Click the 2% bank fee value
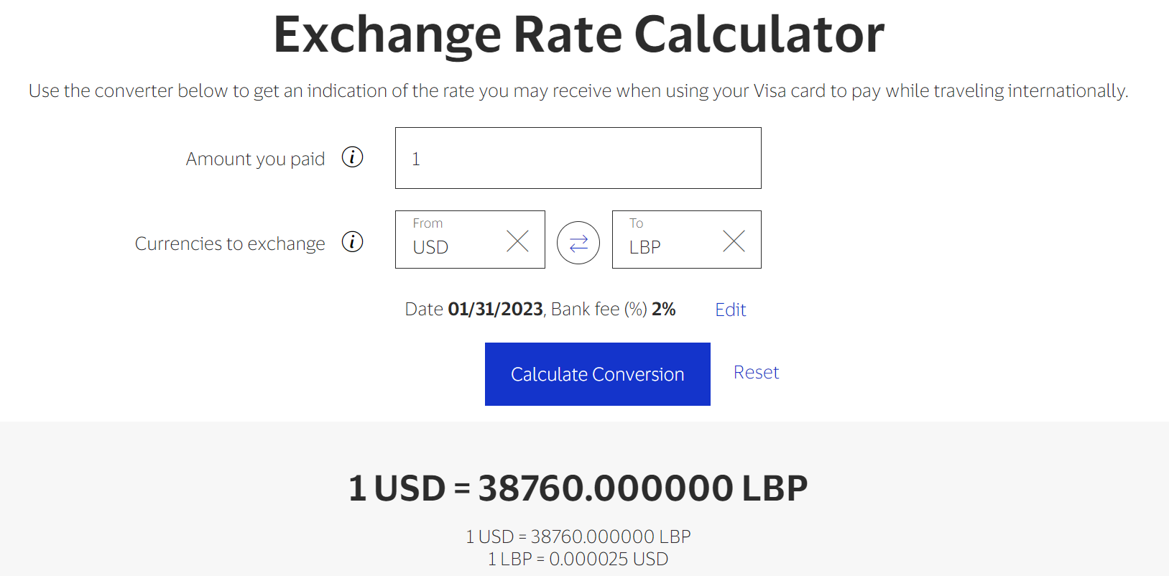Screen dimensions: 1169x576 pyautogui.click(x=663, y=310)
